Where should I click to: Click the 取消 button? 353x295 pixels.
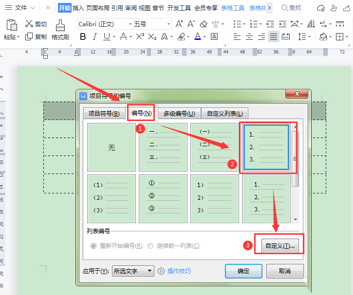[285, 271]
